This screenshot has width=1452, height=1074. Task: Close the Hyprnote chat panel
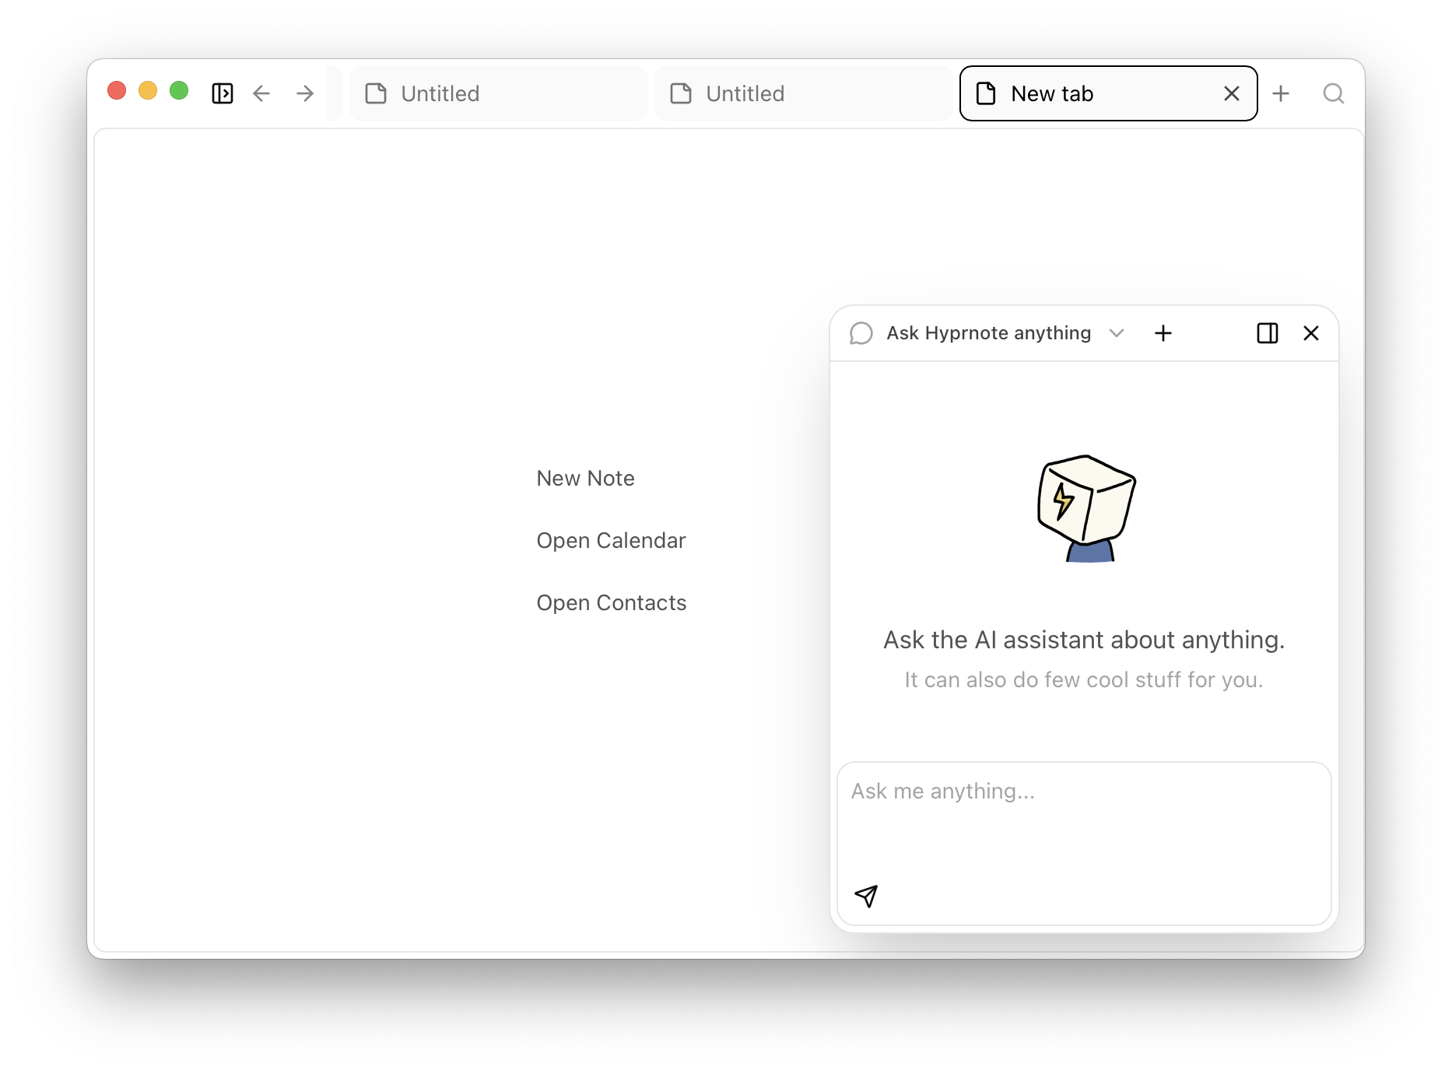pos(1311,333)
